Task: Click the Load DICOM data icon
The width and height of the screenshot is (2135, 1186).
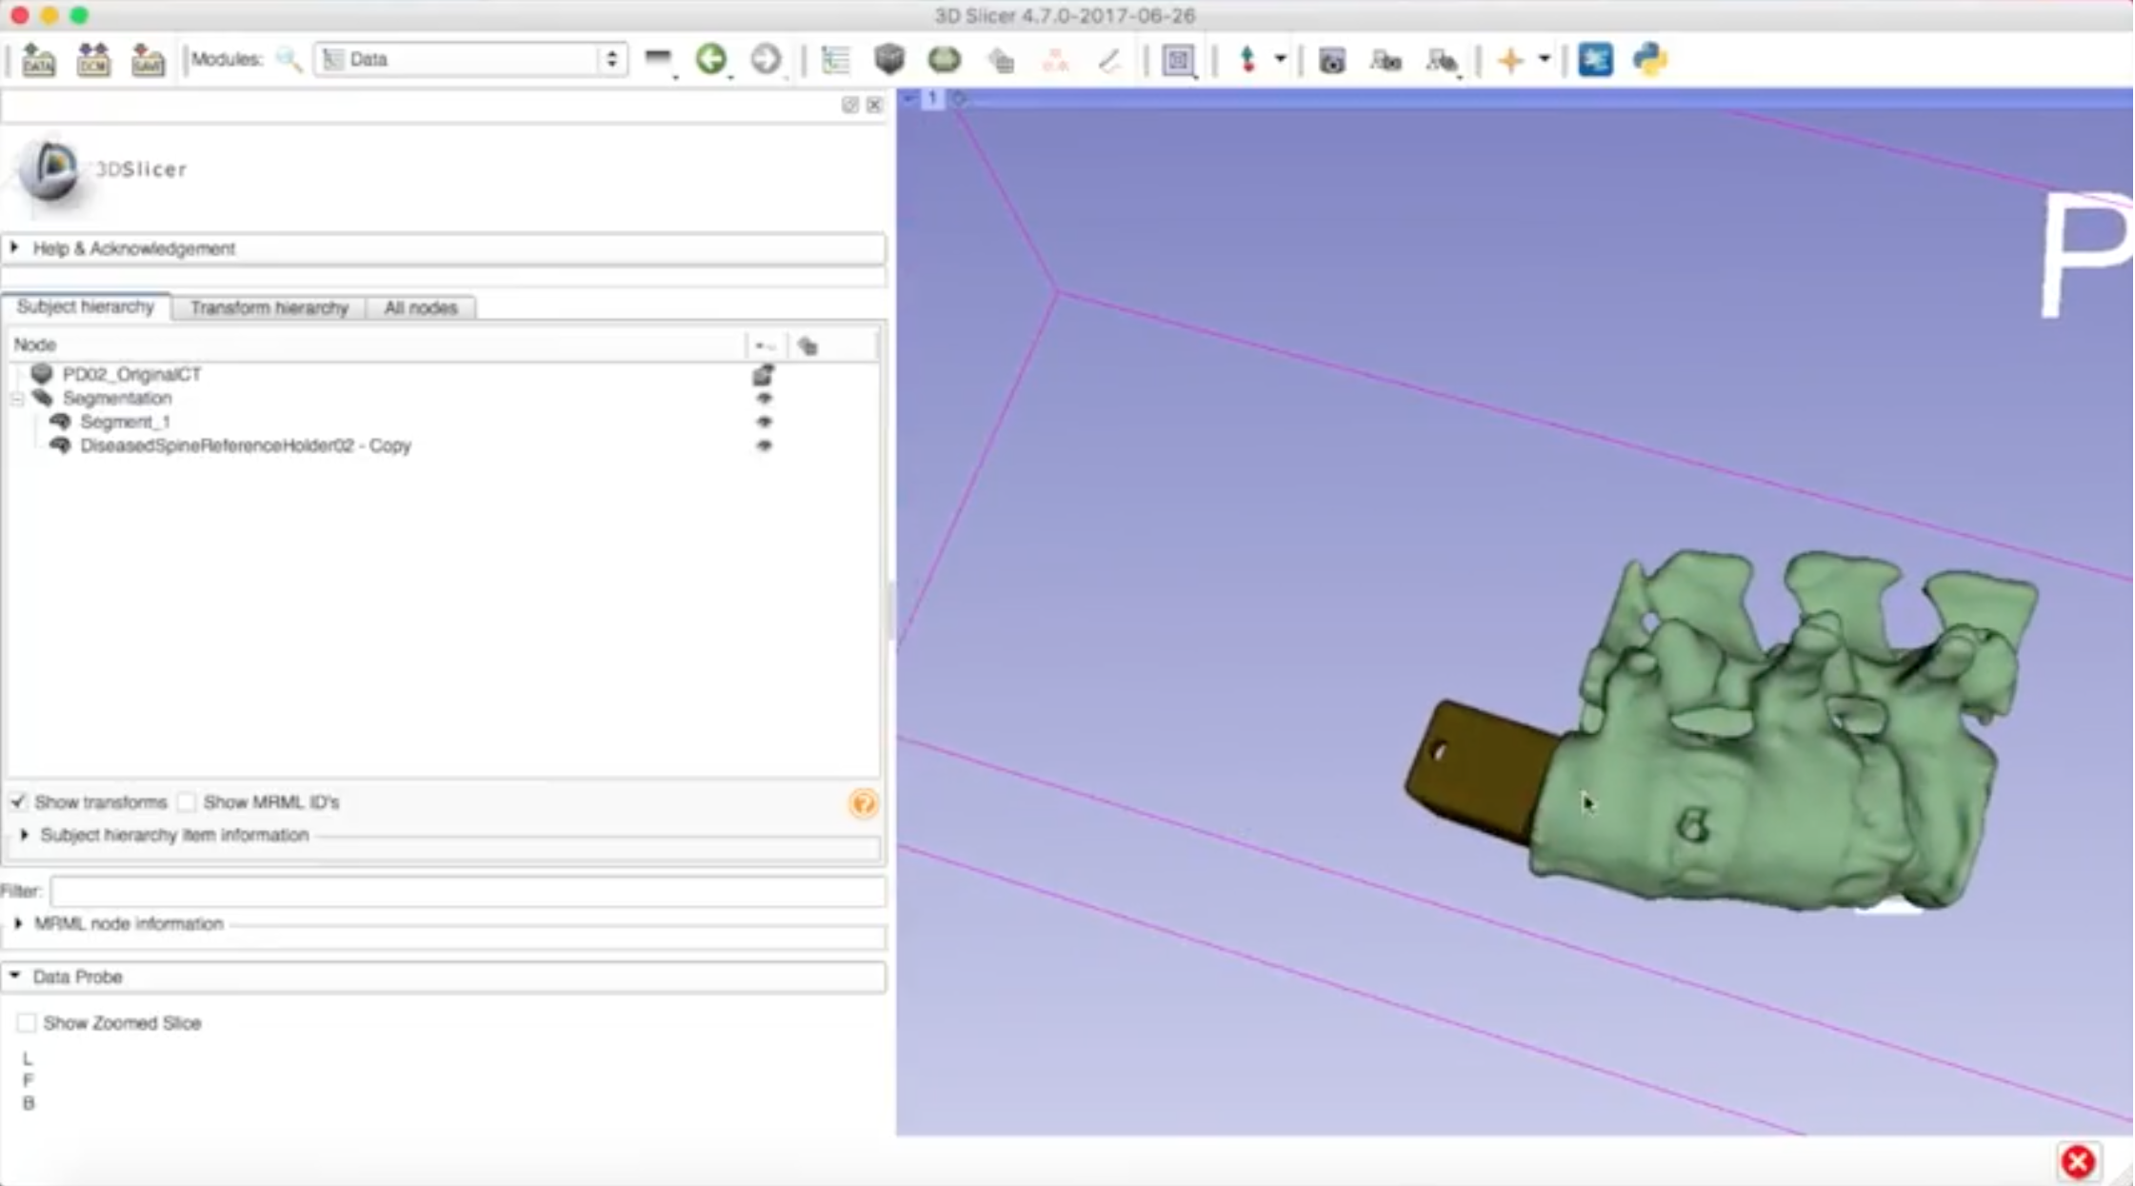Action: [93, 60]
